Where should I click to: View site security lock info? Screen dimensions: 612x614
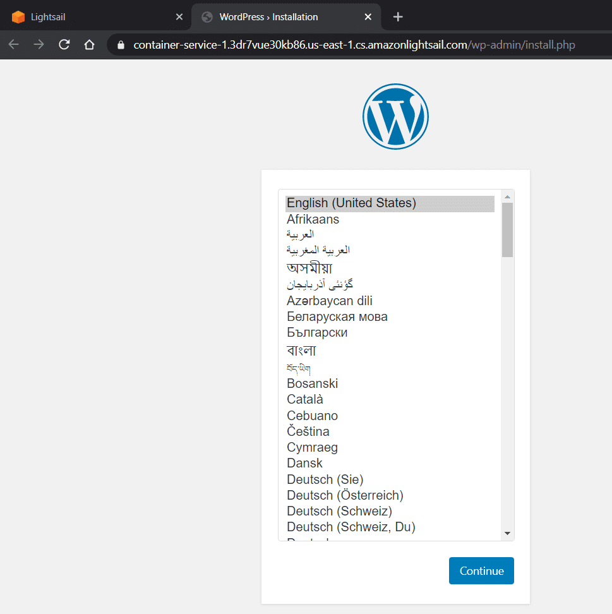[x=121, y=45]
